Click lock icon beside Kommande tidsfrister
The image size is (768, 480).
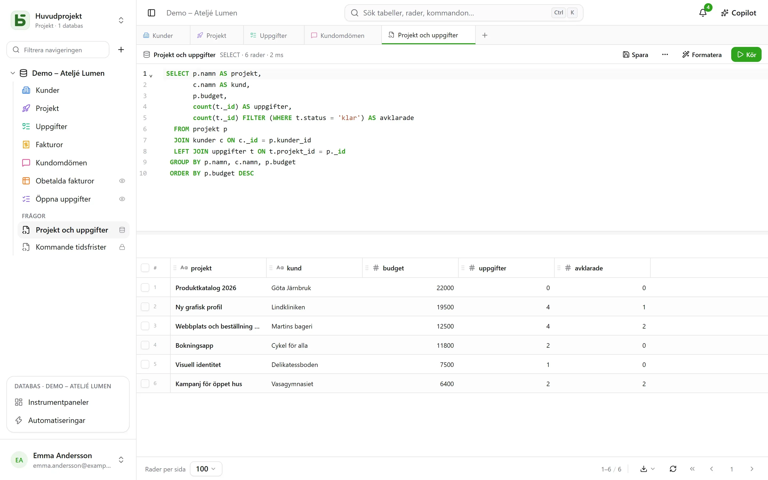122,247
